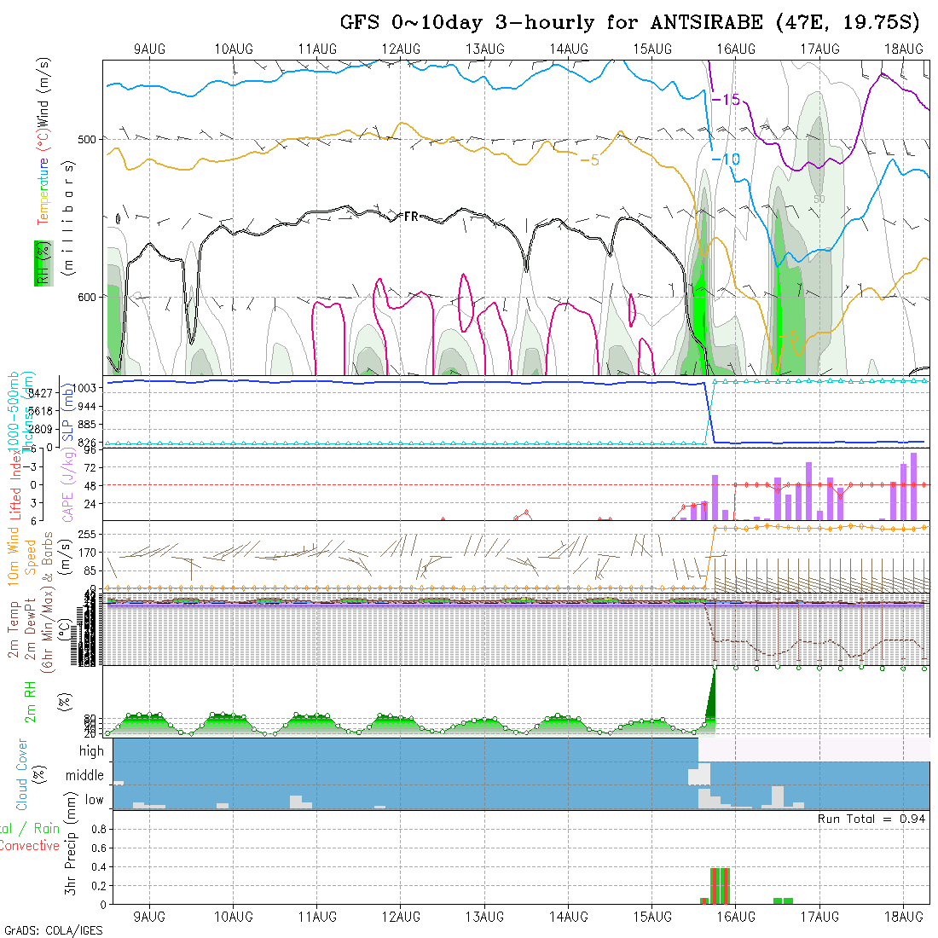The image size is (938, 938).
Task: Click the 1003 value on the SLP axis
Action: 86,388
